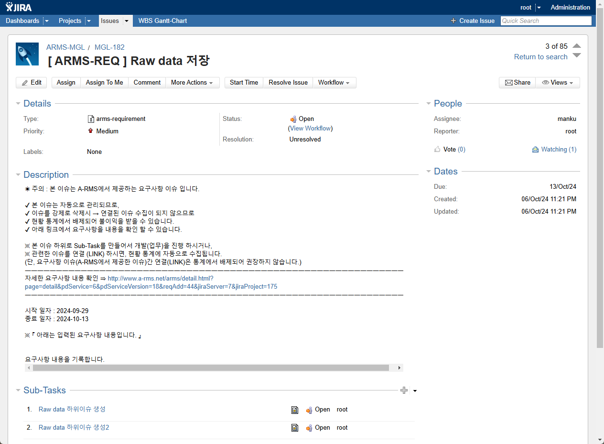This screenshot has width=604, height=444.
Task: Open the WBS Gantt-Chart menu item
Action: pyautogui.click(x=162, y=21)
